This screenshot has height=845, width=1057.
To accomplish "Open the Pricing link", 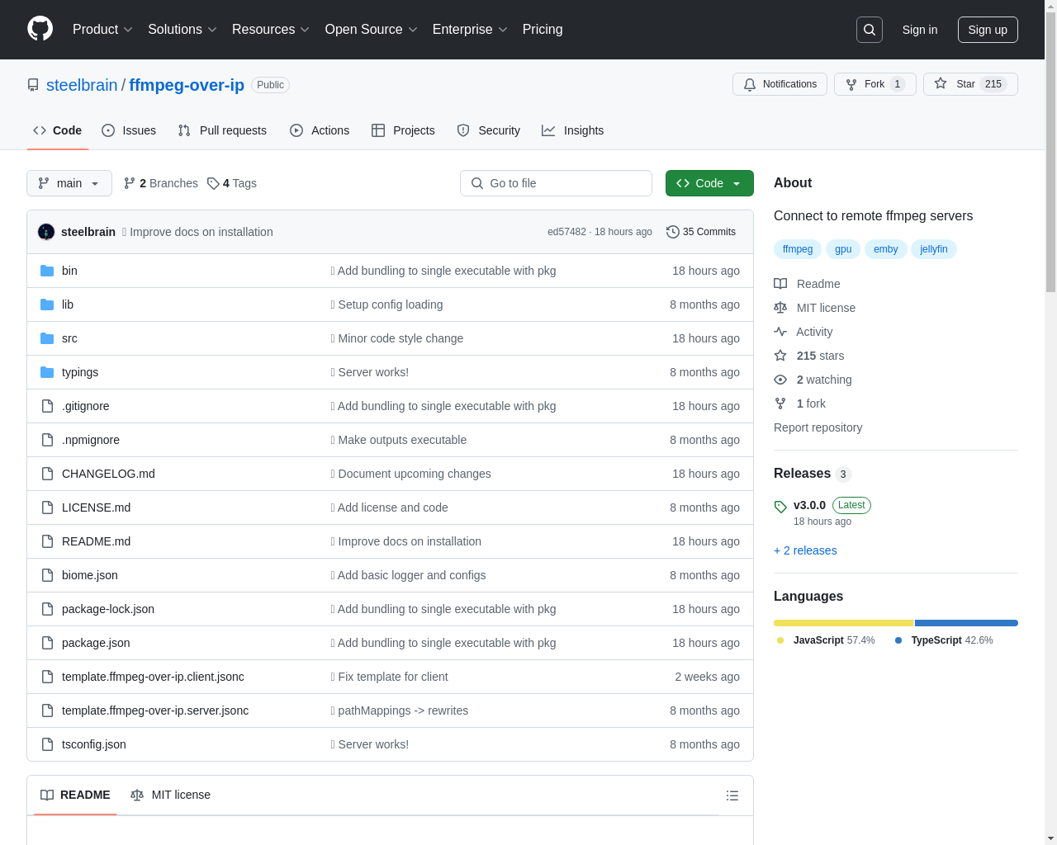I will click(x=543, y=30).
